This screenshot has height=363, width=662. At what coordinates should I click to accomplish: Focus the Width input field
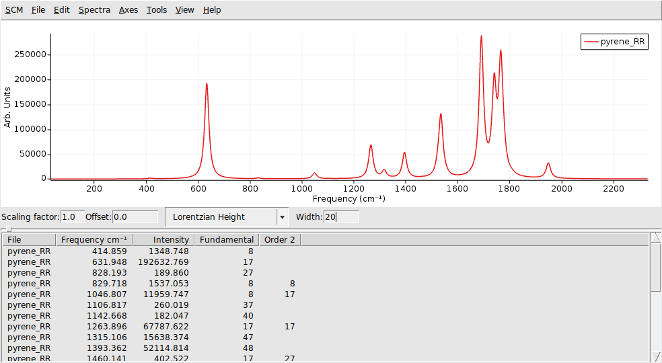click(340, 217)
